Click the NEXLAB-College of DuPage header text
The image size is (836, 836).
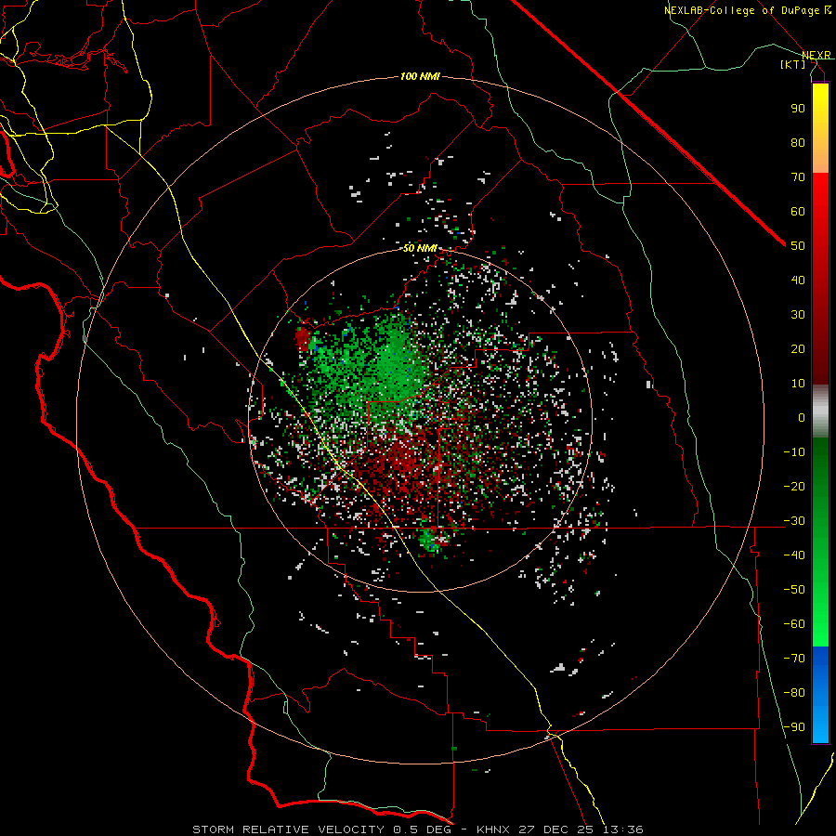pyautogui.click(x=741, y=10)
